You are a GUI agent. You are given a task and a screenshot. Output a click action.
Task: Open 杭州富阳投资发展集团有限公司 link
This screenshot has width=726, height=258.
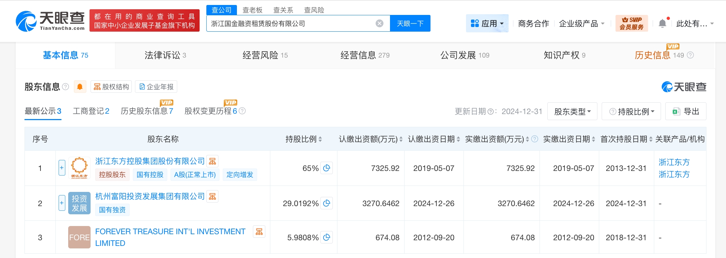click(x=150, y=196)
